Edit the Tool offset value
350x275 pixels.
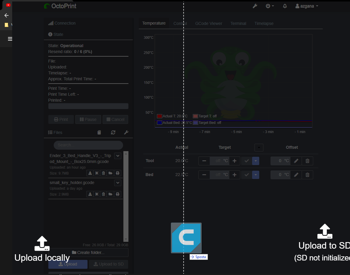pyautogui.click(x=296, y=161)
